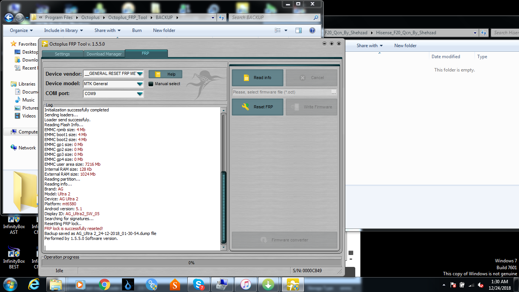Screen dimensions: 519x292
Task: Click the Read info button
Action: tap(258, 78)
